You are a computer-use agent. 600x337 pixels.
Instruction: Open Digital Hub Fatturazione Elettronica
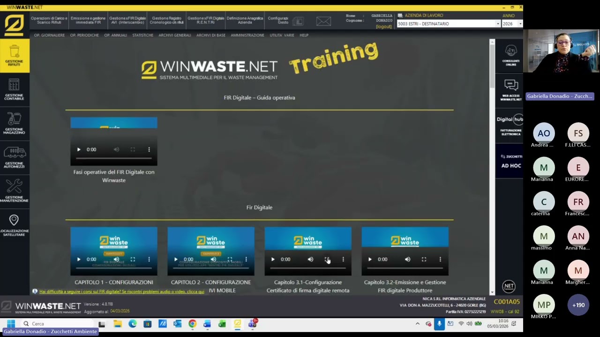click(510, 125)
